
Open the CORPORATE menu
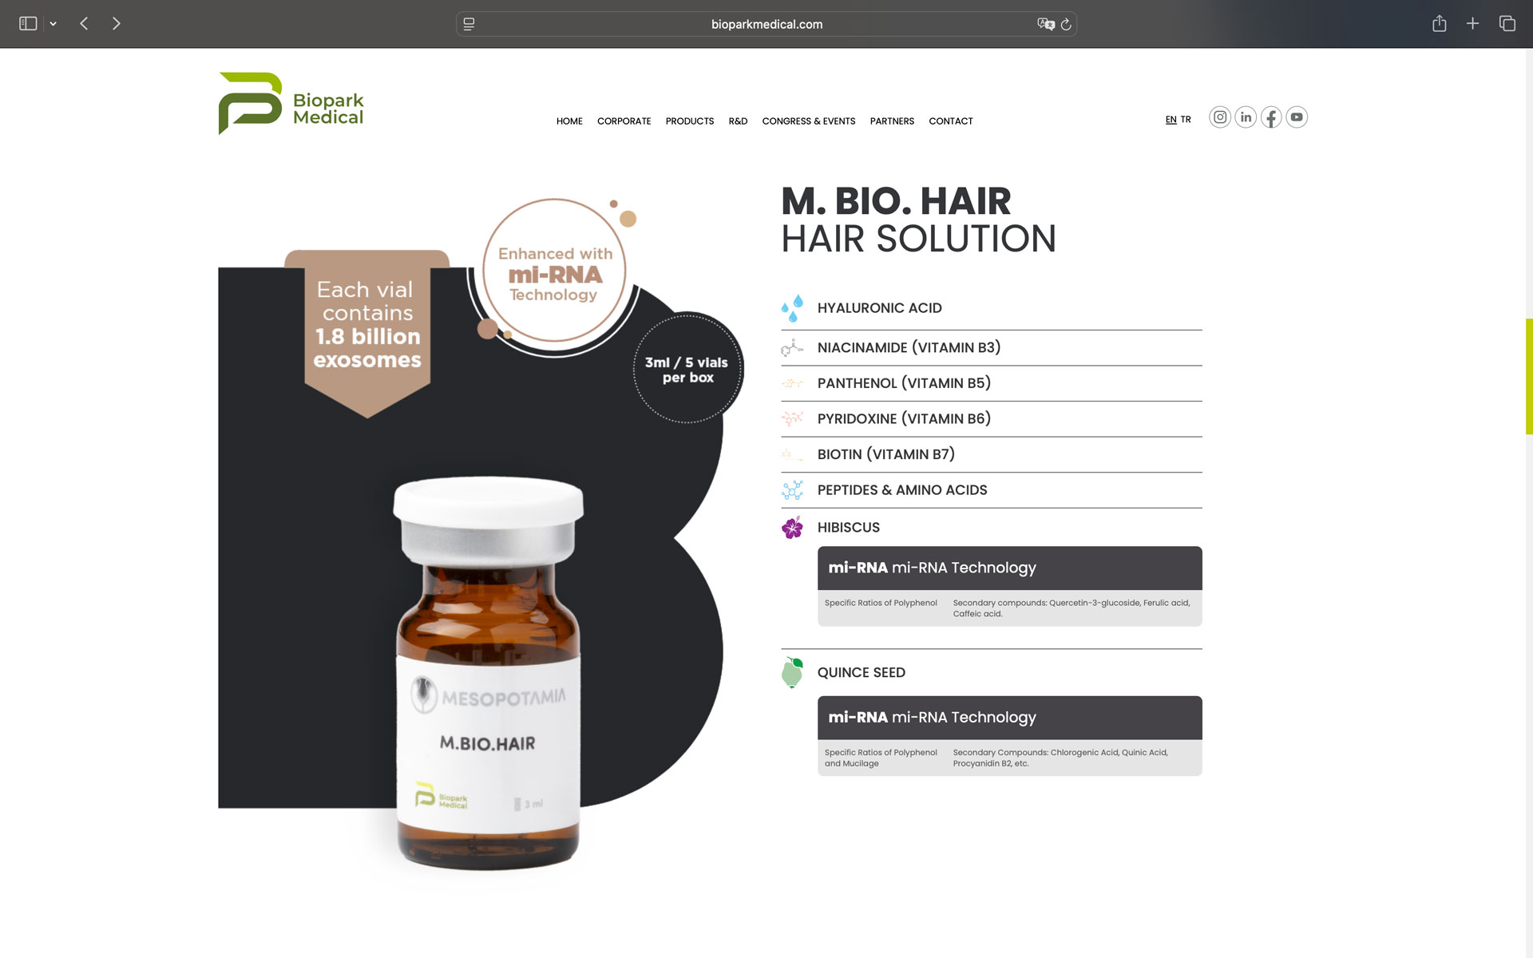[624, 121]
